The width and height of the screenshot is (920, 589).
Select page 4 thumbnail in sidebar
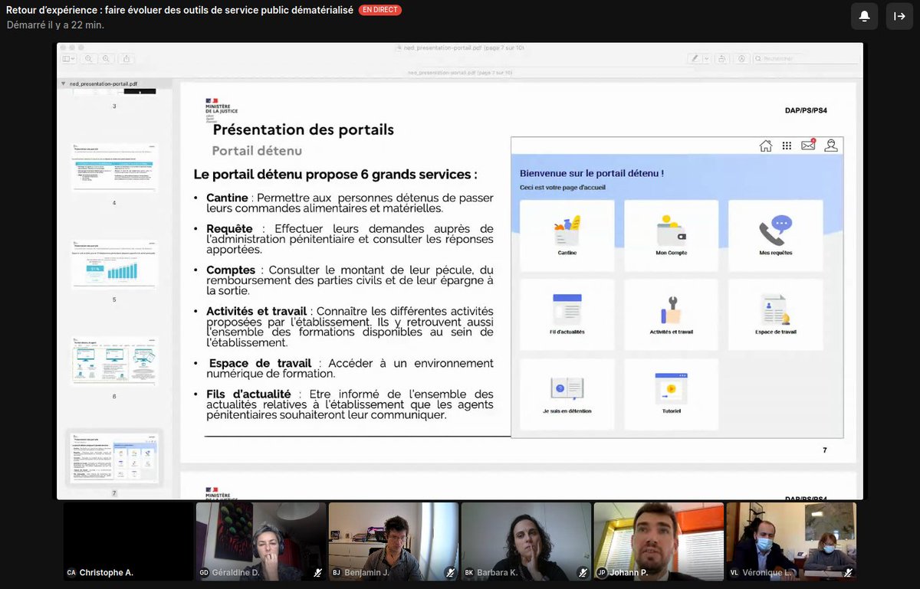[114, 167]
